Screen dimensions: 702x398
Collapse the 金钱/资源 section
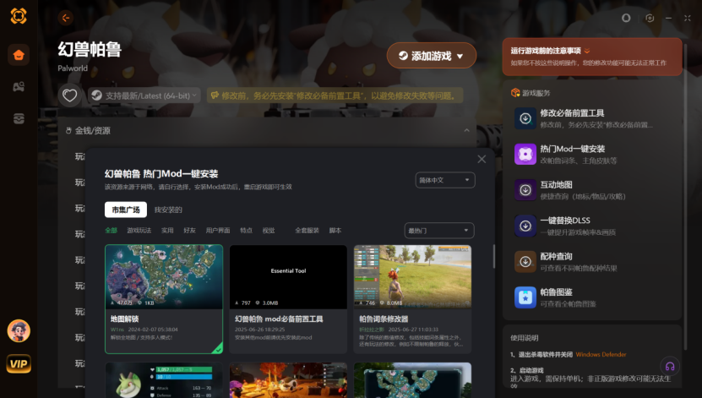click(x=466, y=130)
